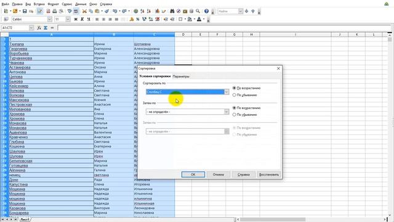The image size is (394, 222).
Task: Select the Лист1 sheet tab
Action: click(x=25, y=220)
